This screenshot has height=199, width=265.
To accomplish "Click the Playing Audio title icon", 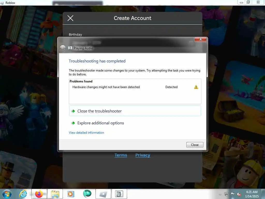I will pos(70,48).
